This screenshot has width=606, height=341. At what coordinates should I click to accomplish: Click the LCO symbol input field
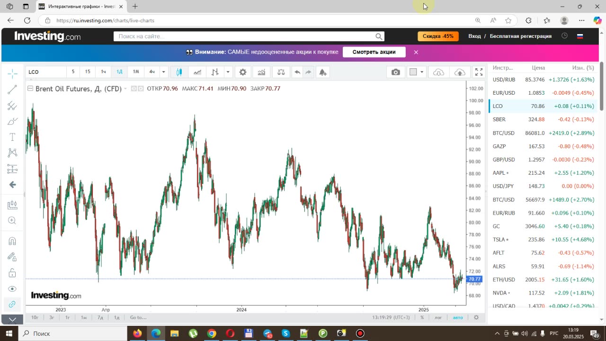pyautogui.click(x=46, y=72)
